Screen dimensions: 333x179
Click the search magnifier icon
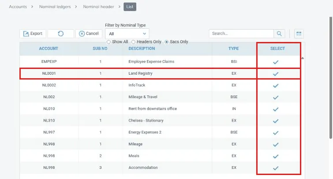279,34
